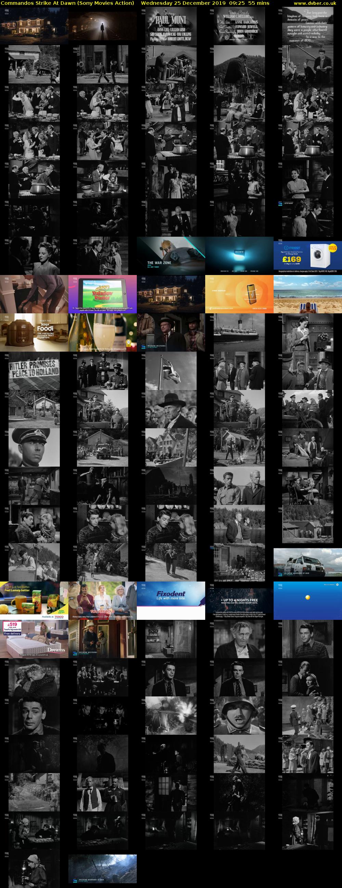Open 'The War Zone' promo thumbnail
This screenshot has width=342, height=888.
click(171, 256)
